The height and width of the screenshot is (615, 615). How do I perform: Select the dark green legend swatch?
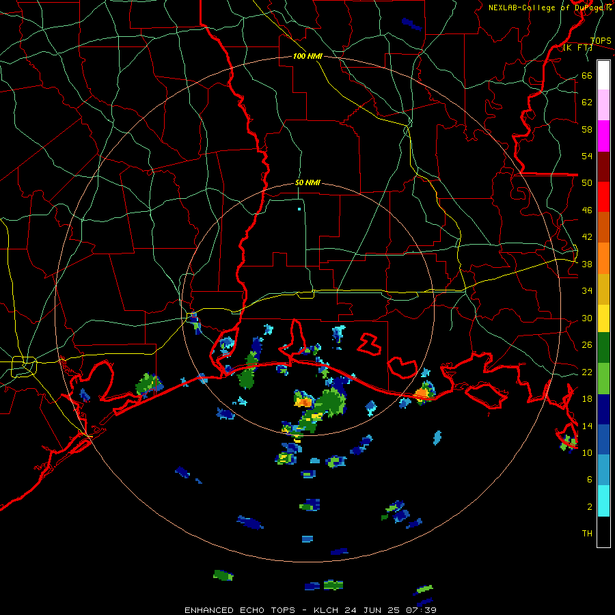pos(603,348)
